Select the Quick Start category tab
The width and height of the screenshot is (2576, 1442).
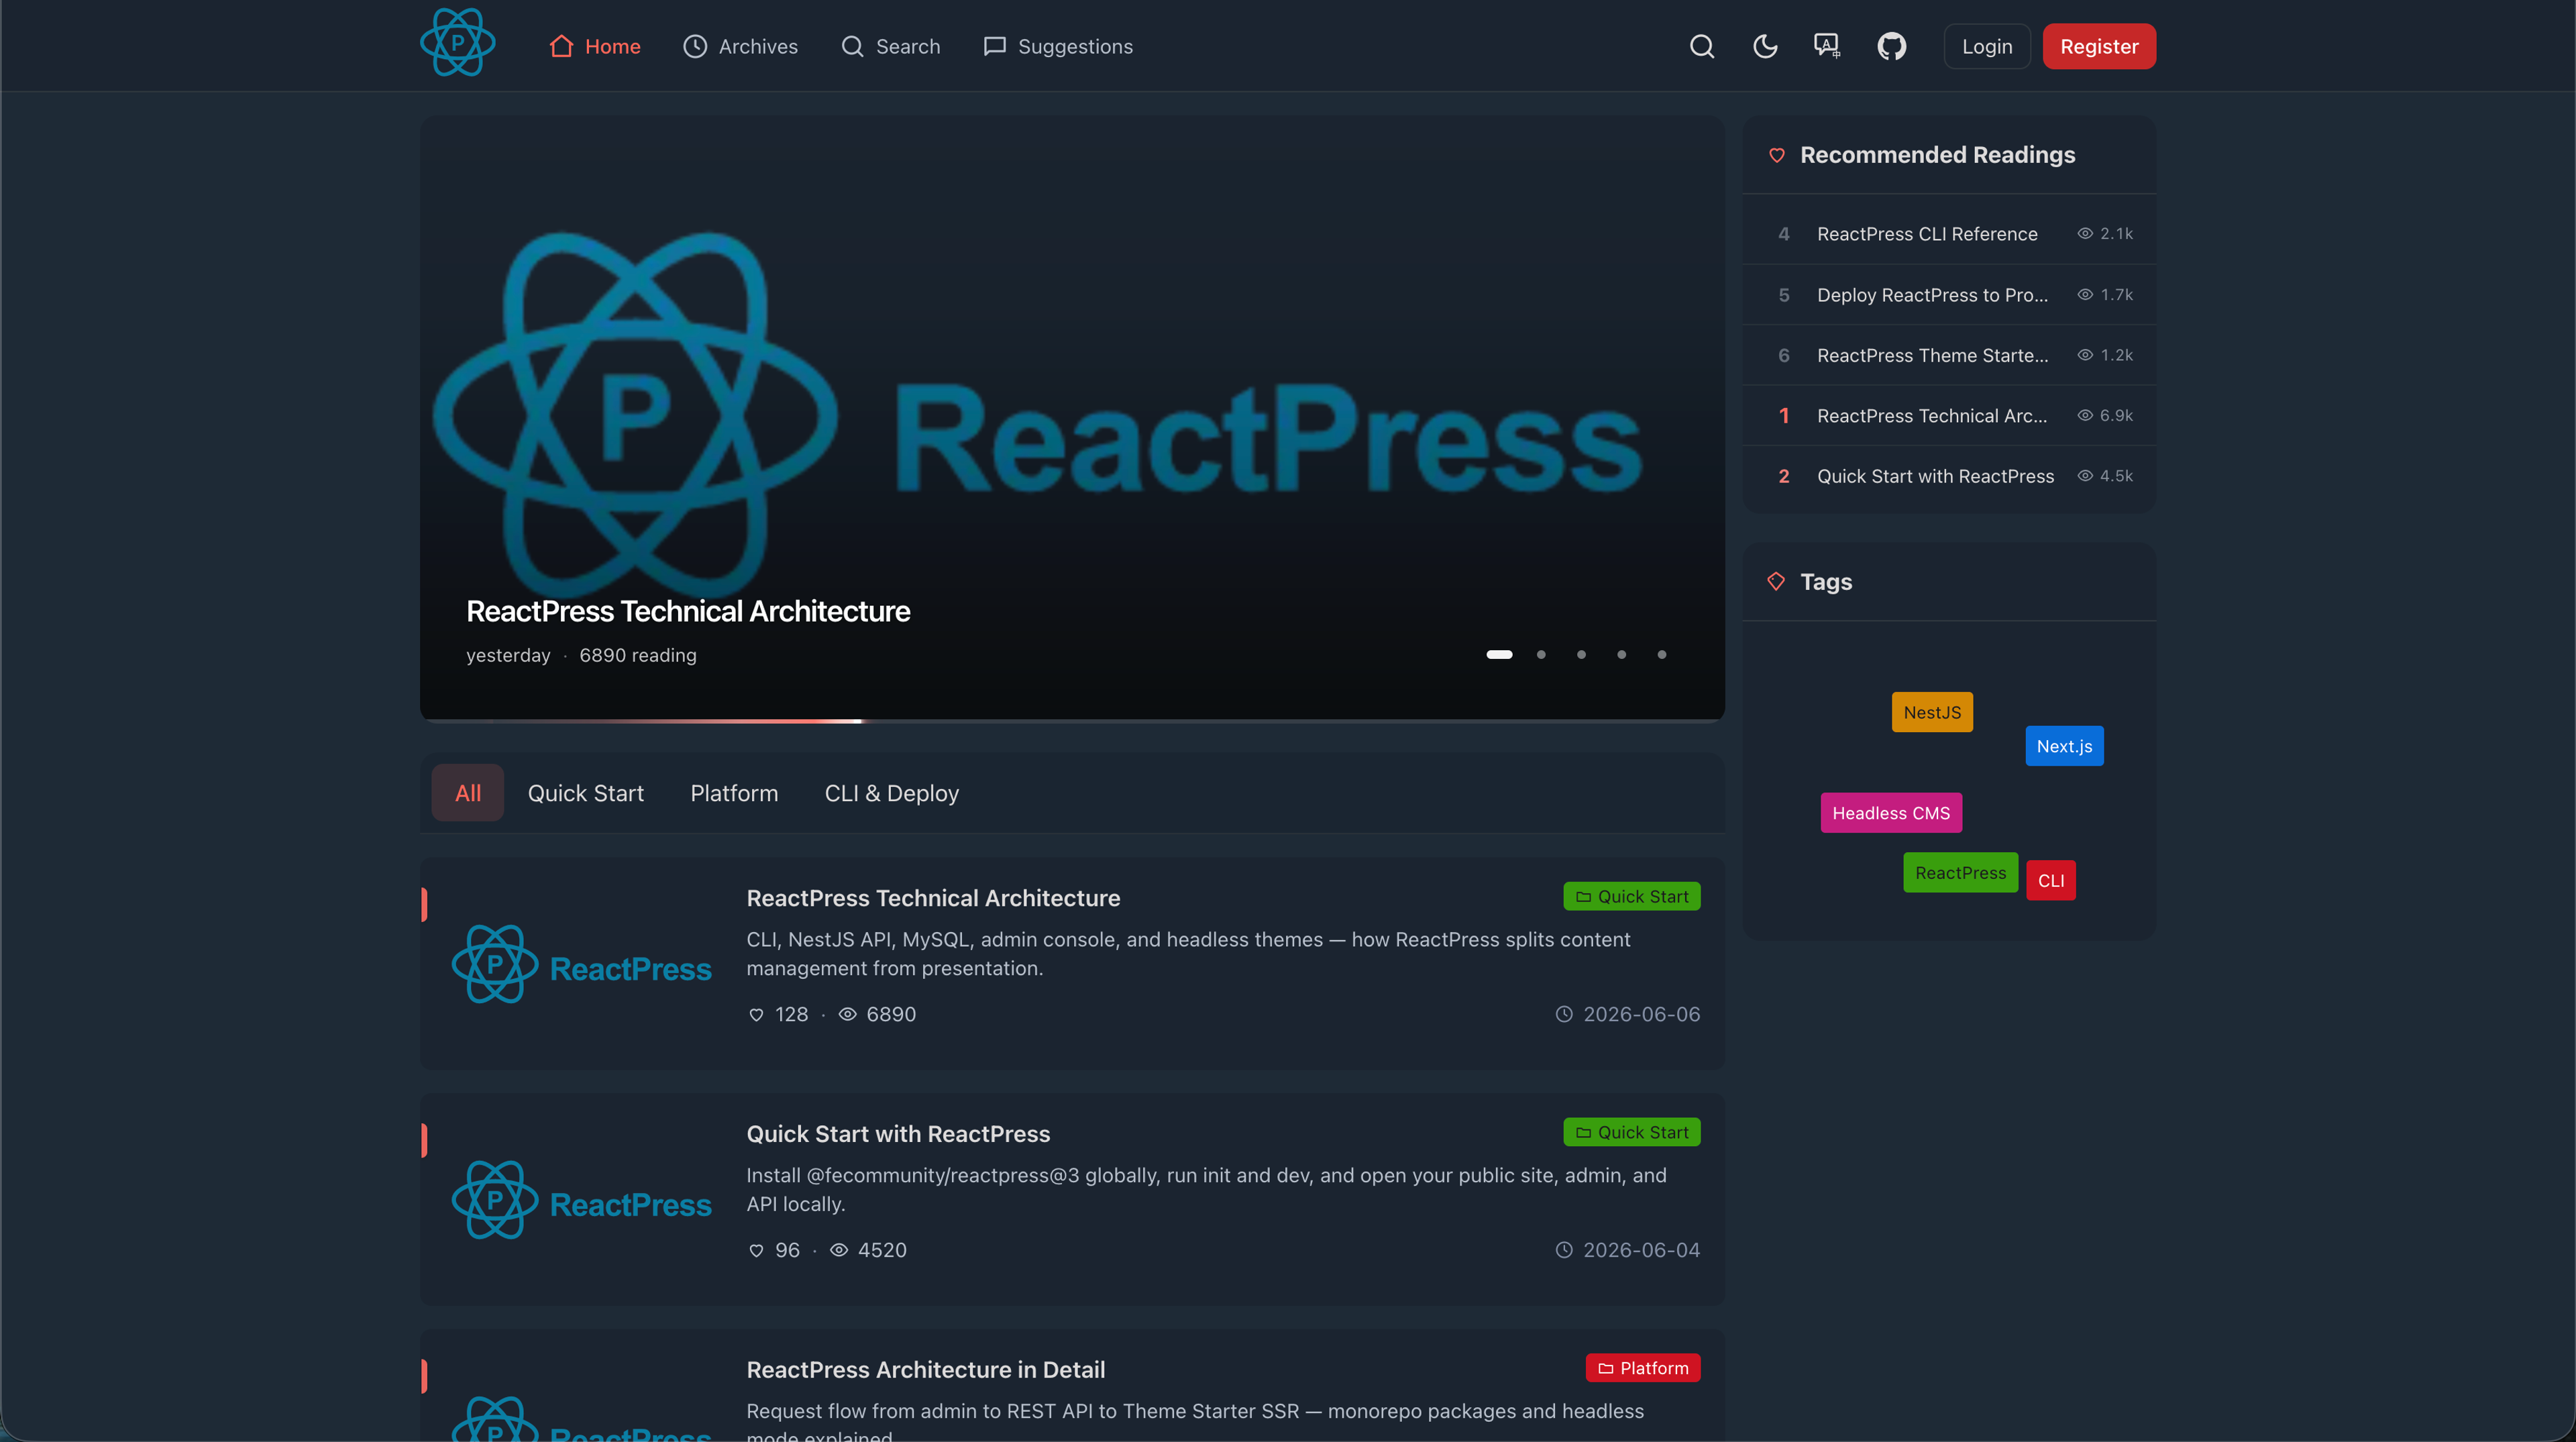[x=586, y=793]
